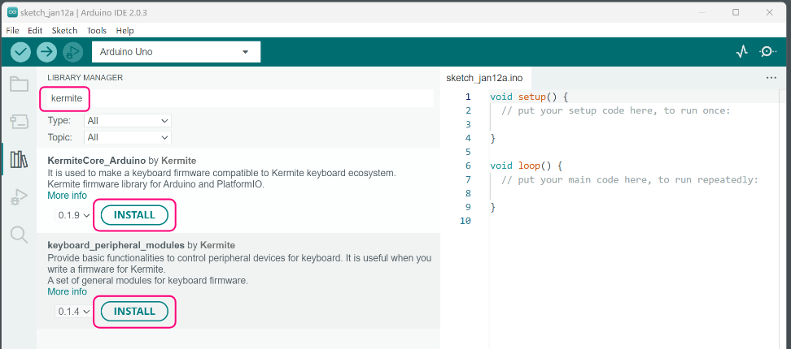Open the Type filter dropdown
791x349 pixels.
coord(128,120)
